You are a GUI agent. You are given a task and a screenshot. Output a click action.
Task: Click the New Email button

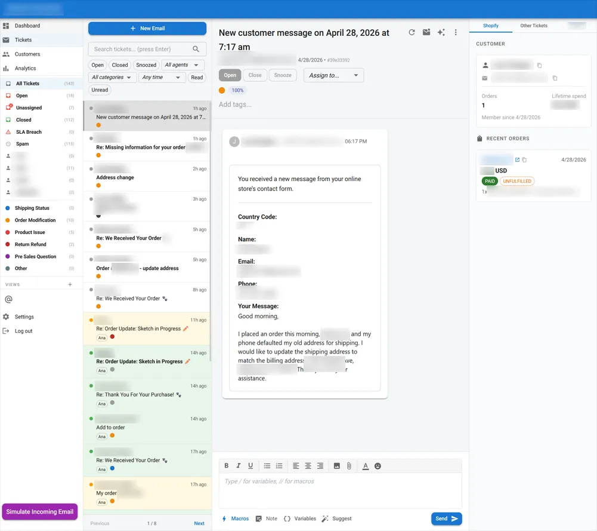pyautogui.click(x=147, y=29)
